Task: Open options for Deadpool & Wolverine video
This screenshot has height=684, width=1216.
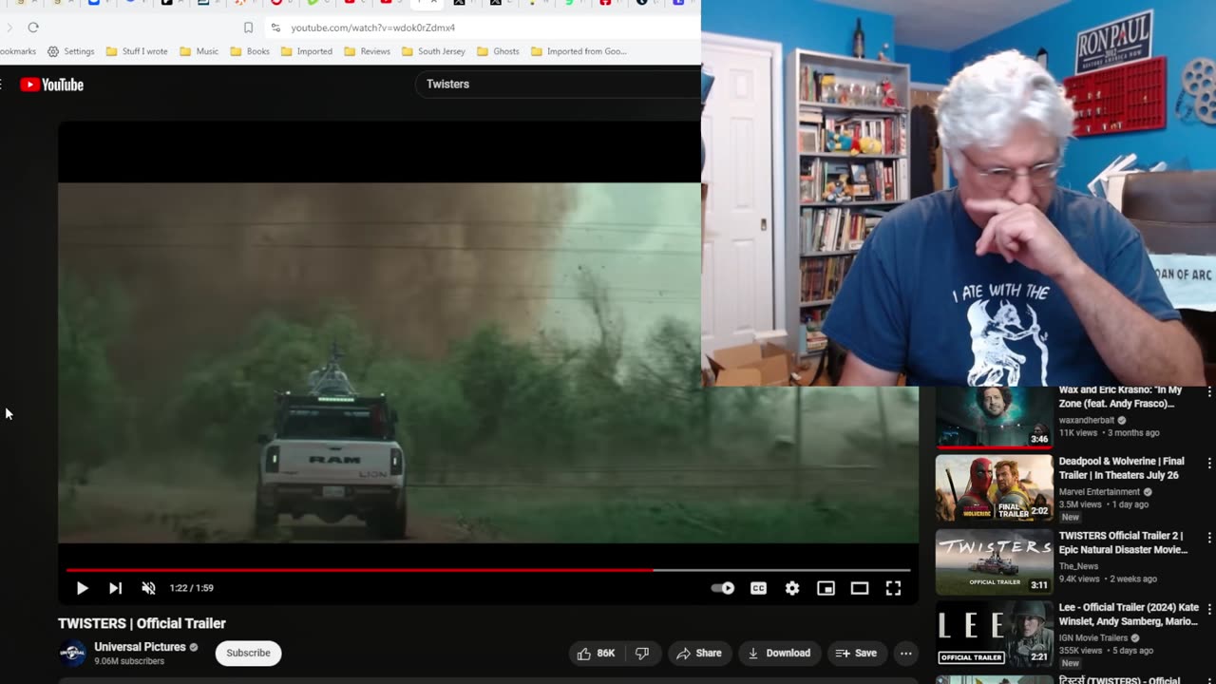Action: [1209, 465]
